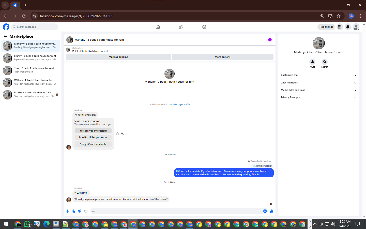Open the Windows notification center
The width and height of the screenshot is (366, 229).
[358, 224]
